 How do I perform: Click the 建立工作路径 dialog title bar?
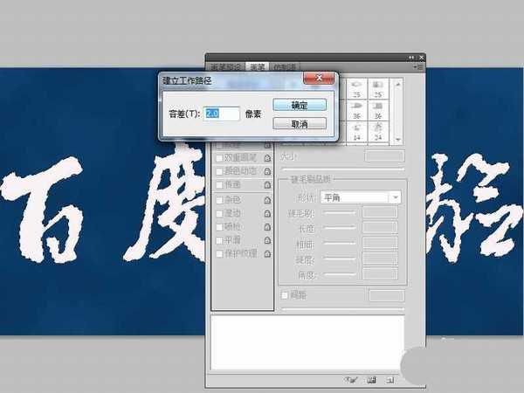(231, 80)
